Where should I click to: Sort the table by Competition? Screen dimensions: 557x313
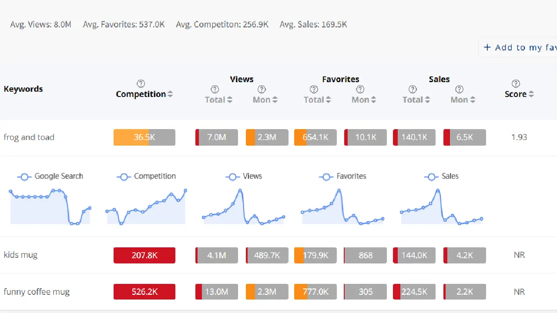point(171,93)
